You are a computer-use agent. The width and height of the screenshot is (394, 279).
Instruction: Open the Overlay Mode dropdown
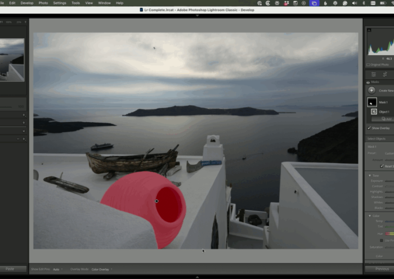(101, 269)
